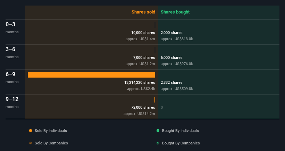Image resolution: width=285 pixels, height=151 pixels.
Task: Click the approx. US$2.4b sold amount
Action: [x=141, y=89]
